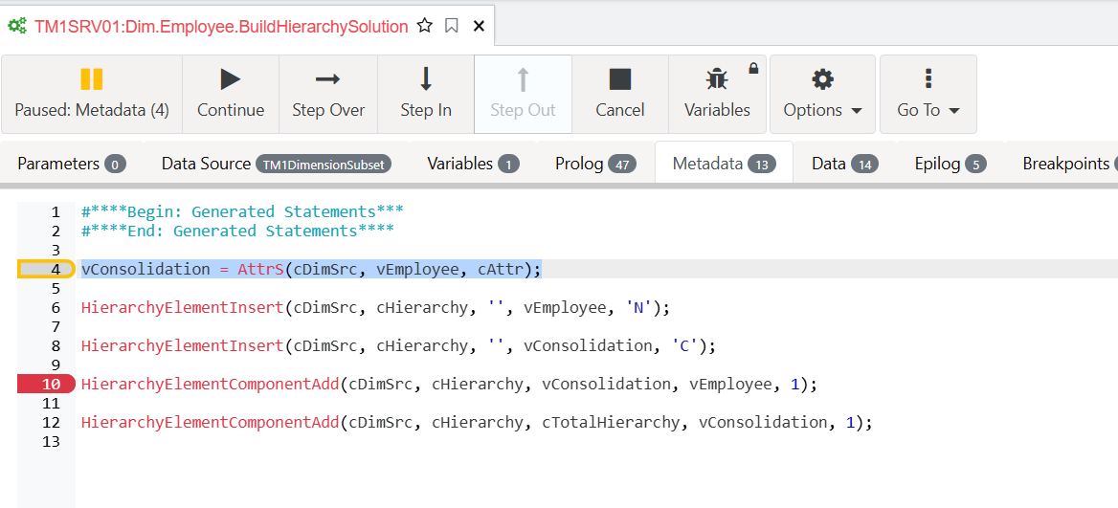Click cTotalHierarchy argument on line 12
The image size is (1118, 508).
click(611, 422)
